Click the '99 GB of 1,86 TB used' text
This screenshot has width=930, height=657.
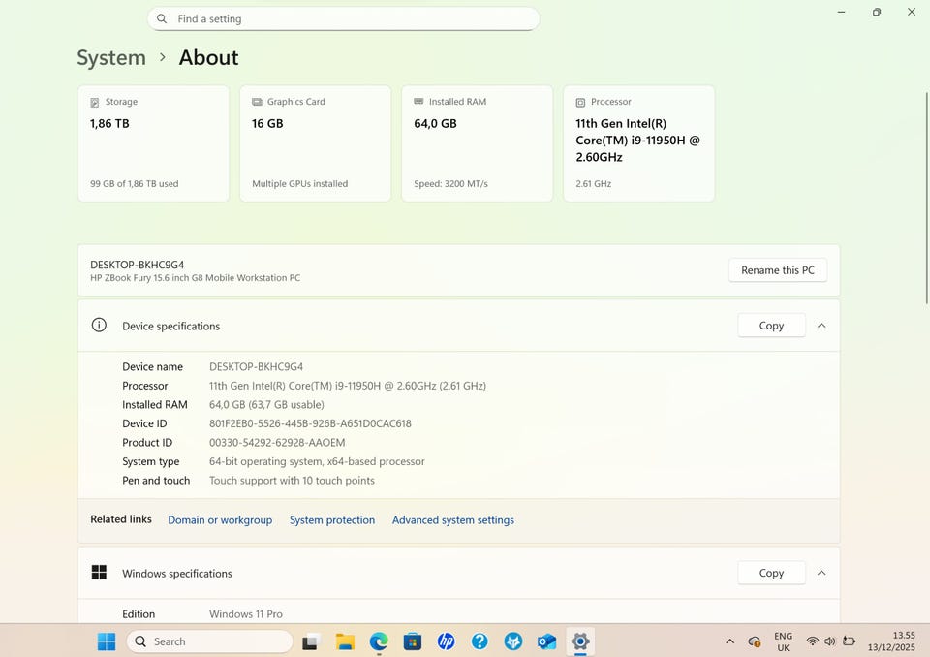point(134,184)
